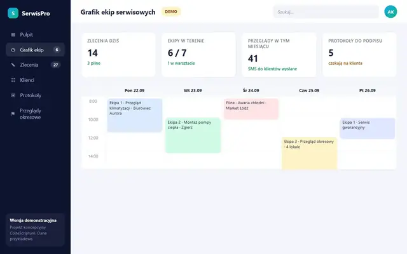Open Ekipa 3 Przegląd okresowy event
Viewport: 407px width, 254px height.
[310, 153]
